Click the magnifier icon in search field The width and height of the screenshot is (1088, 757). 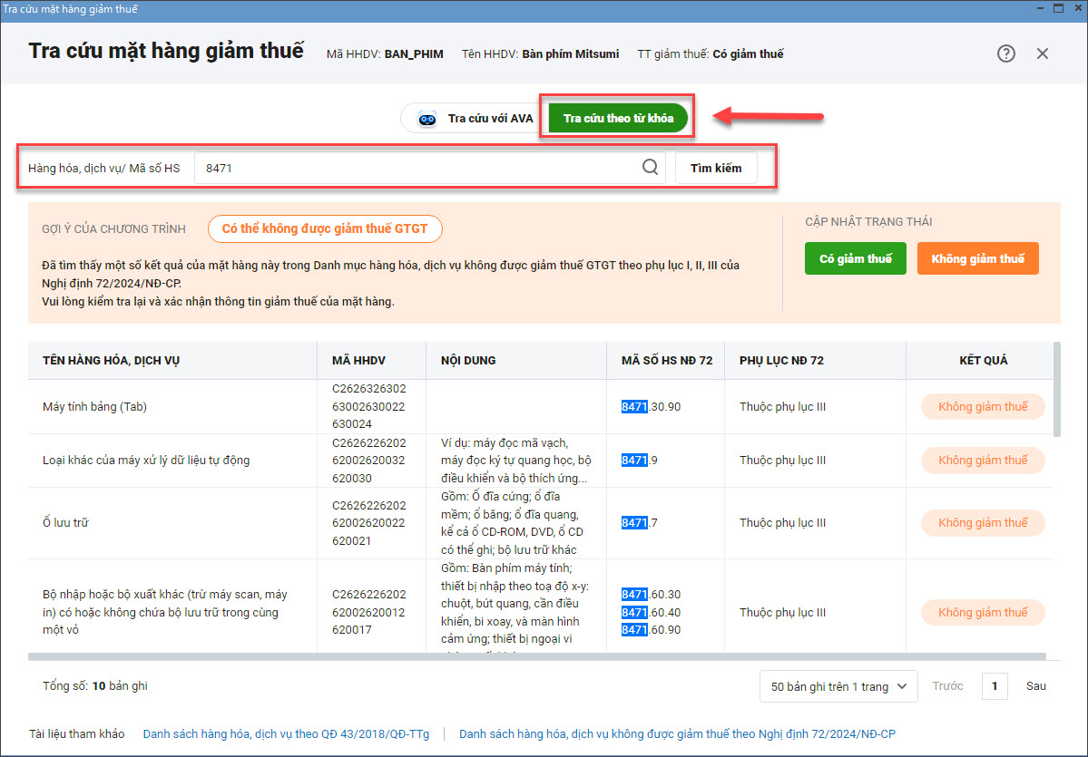click(650, 167)
